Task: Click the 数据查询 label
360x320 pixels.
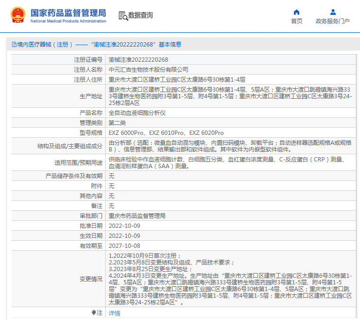Action: (140, 15)
